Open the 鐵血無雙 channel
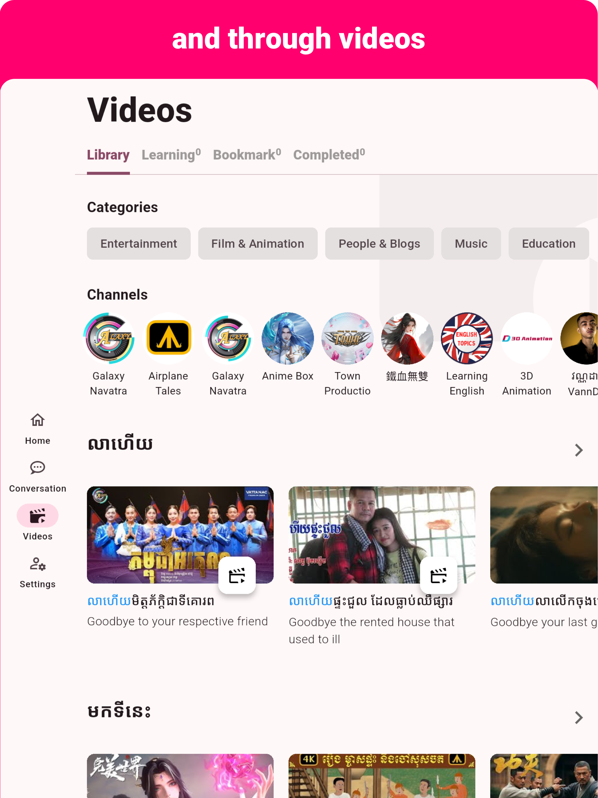The width and height of the screenshot is (598, 798). 407,338
